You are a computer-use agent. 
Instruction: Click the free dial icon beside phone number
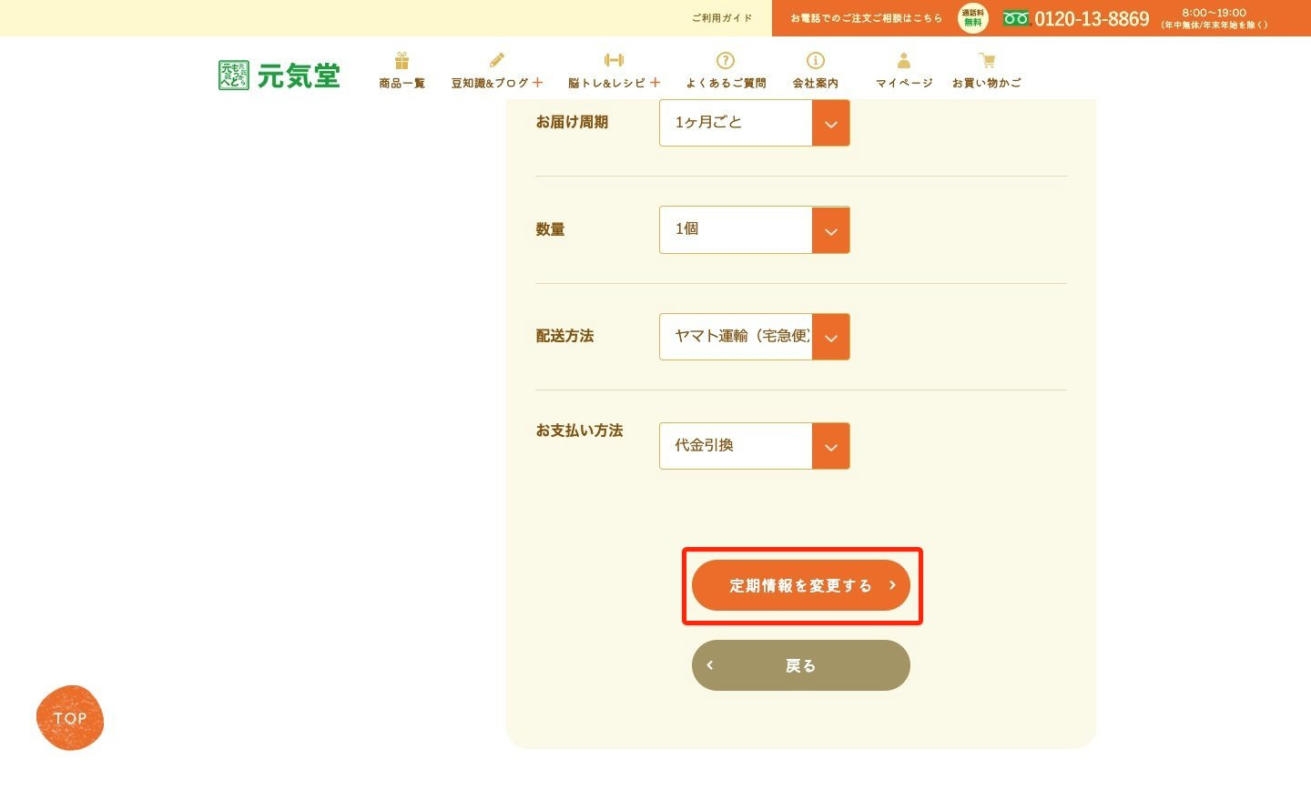tap(1016, 18)
